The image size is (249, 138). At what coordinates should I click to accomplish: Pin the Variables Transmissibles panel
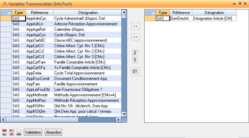(x=239, y=3)
